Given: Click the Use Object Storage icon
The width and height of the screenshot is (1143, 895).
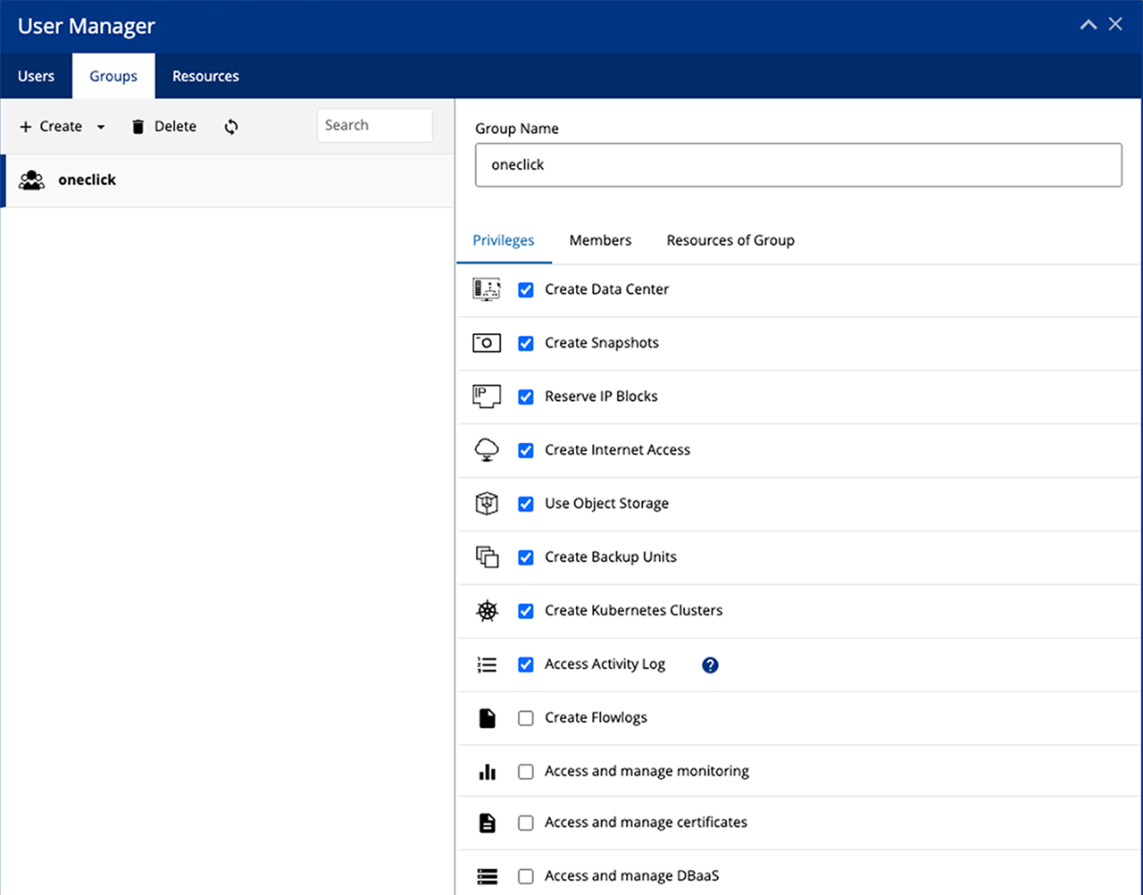Looking at the screenshot, I should [x=487, y=504].
